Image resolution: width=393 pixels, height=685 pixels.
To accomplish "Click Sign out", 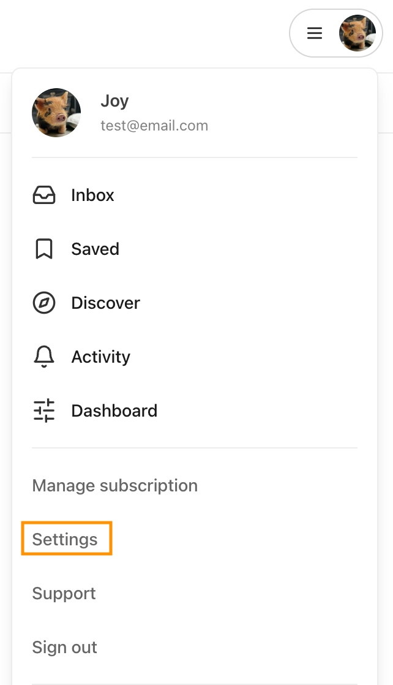I will tap(65, 647).
